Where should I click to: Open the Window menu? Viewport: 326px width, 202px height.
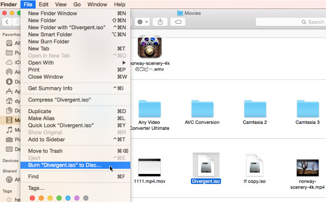[x=97, y=4]
